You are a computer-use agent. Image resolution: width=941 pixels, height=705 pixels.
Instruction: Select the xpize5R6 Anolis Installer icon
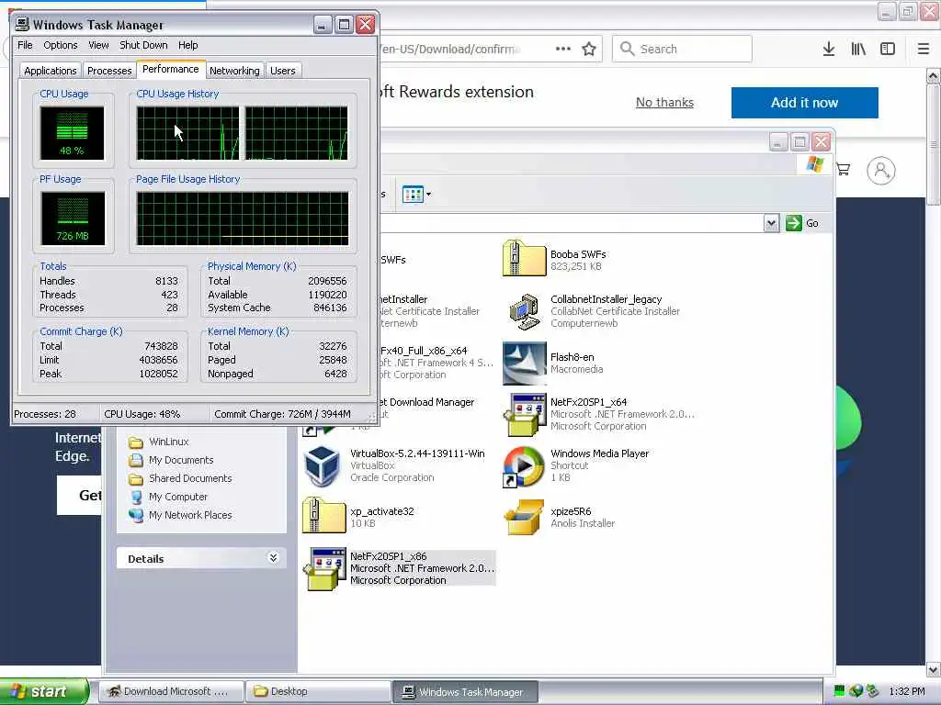coord(524,518)
